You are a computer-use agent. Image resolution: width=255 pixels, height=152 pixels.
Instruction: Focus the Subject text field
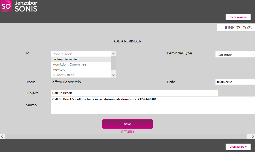coord(134,93)
